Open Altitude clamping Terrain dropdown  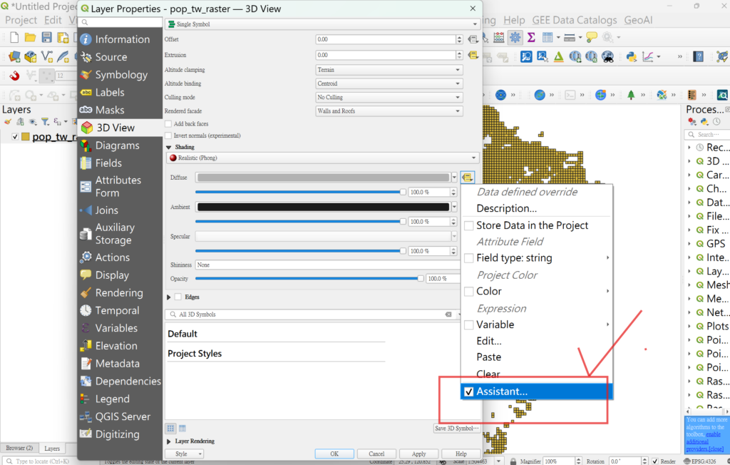[x=389, y=70]
